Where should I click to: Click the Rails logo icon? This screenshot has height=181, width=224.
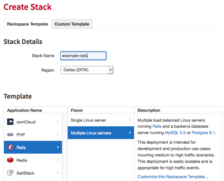point(10,147)
